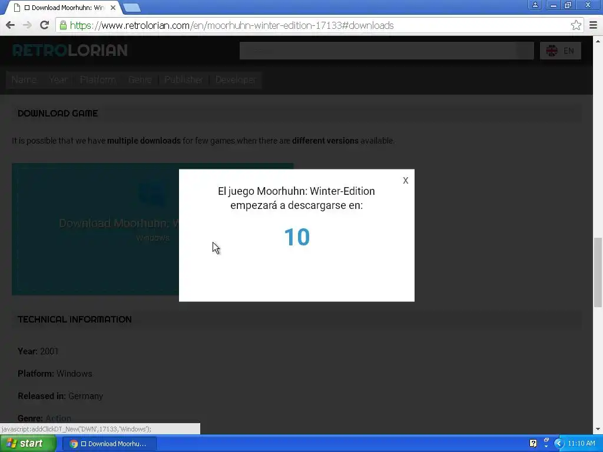Viewport: 603px width, 452px height.
Task: Click the Chrome user profile icon
Action: [x=535, y=5]
